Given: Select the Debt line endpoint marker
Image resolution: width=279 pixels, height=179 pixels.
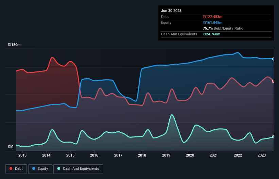Looking at the screenshot, I should 273,81.
